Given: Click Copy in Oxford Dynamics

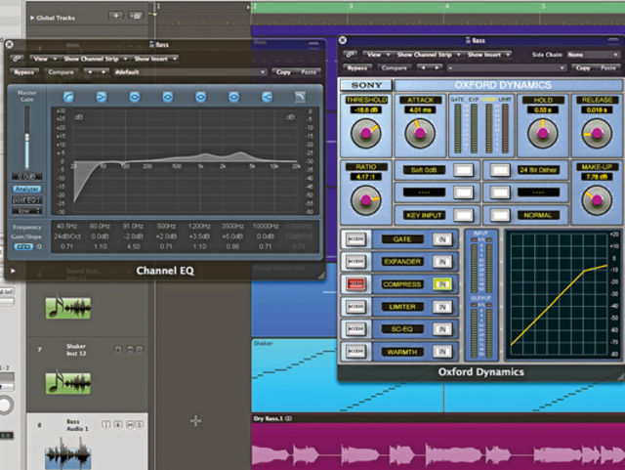Looking at the screenshot, I should click(583, 67).
